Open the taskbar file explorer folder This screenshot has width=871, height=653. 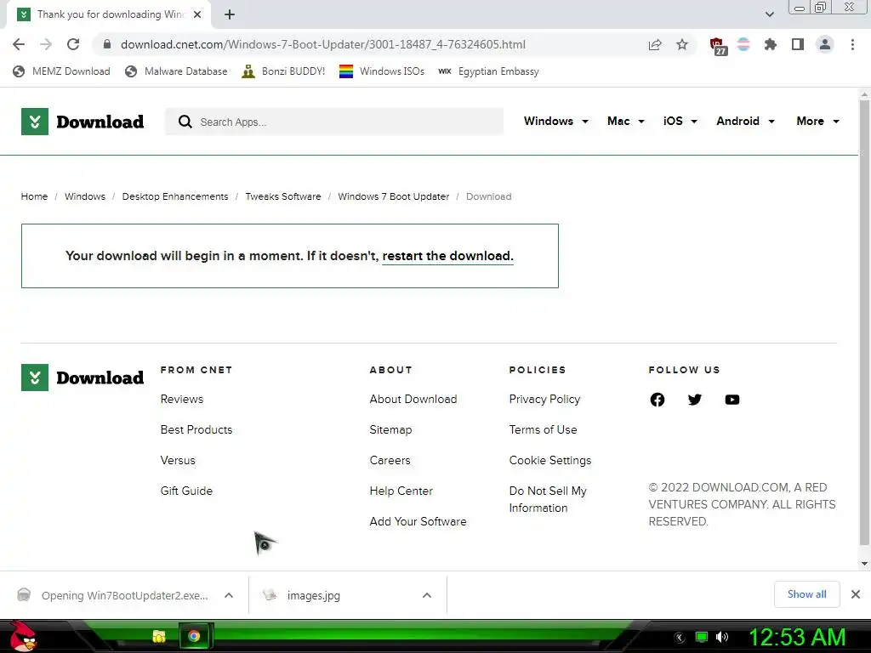pos(159,636)
